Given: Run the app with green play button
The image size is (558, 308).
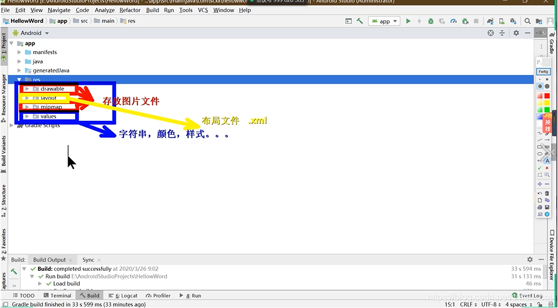Looking at the screenshot, I should [x=408, y=21].
